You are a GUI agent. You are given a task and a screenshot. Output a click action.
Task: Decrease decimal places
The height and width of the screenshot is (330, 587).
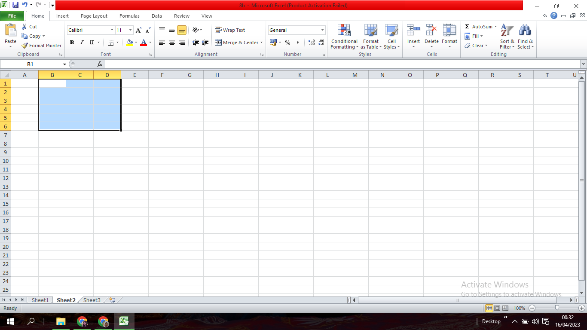[321, 43]
